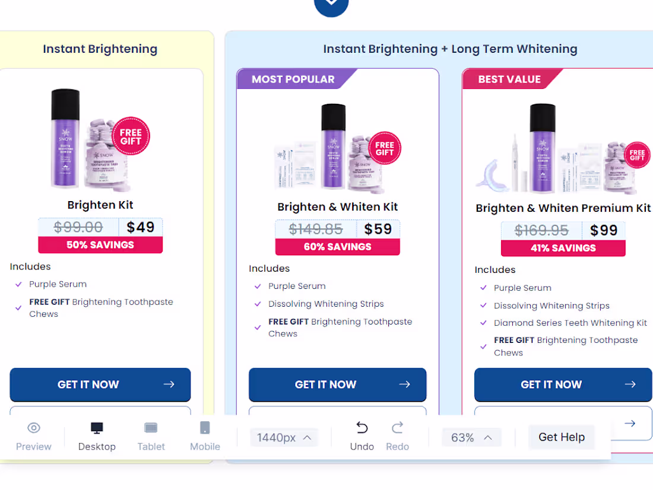Click the Free Gift badge on Brighten Kit
The height and width of the screenshot is (490, 653).
click(x=131, y=136)
